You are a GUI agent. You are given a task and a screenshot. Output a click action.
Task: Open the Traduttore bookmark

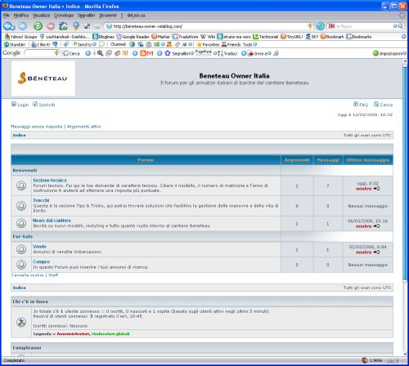(186, 37)
